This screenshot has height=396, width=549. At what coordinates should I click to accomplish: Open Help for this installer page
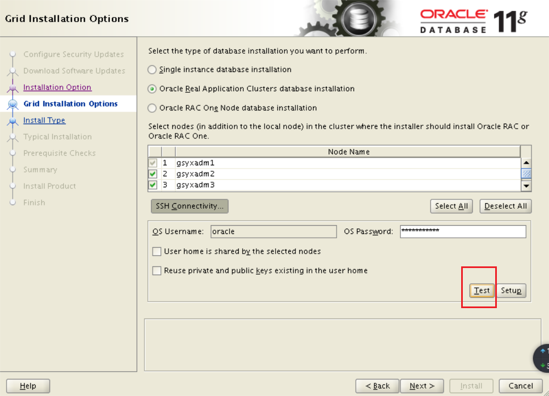point(28,386)
